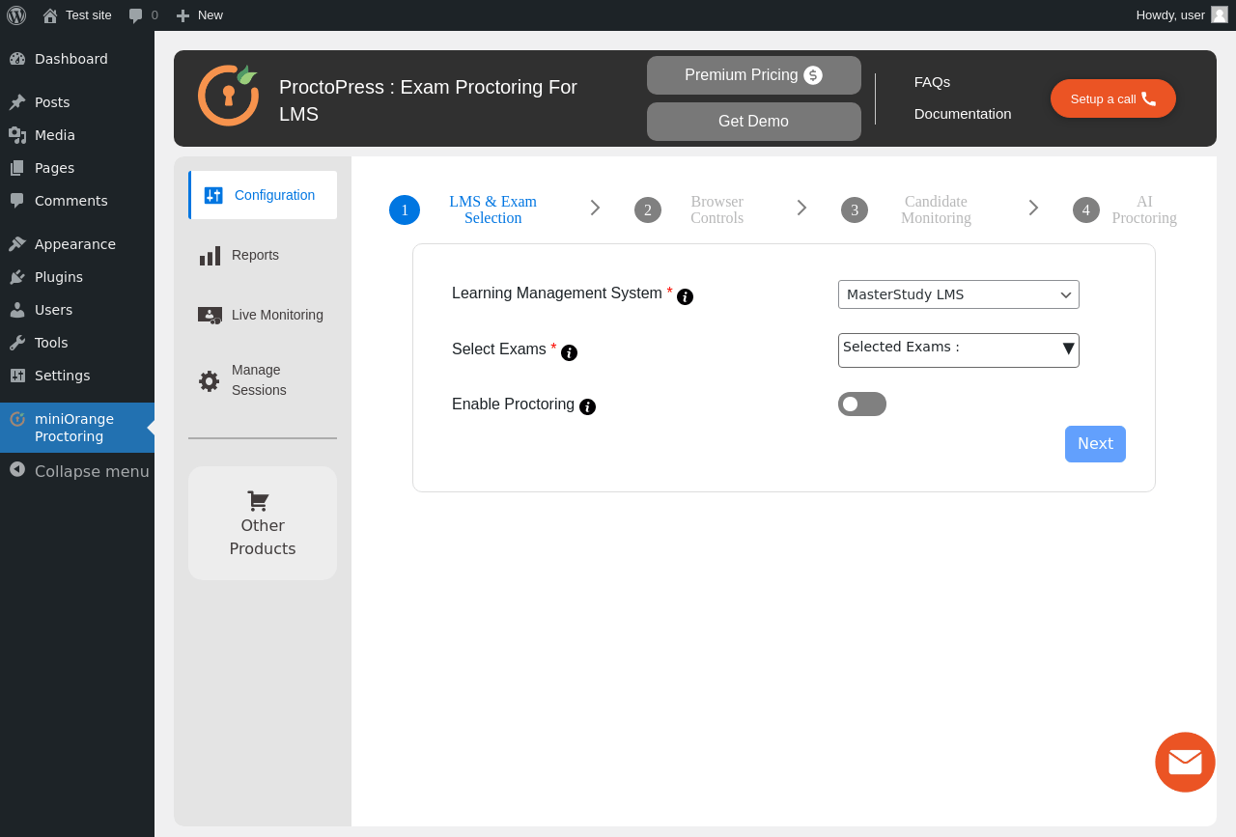1236x837 pixels.
Task: Click info icon next to Learning Management System
Action: pos(685,296)
